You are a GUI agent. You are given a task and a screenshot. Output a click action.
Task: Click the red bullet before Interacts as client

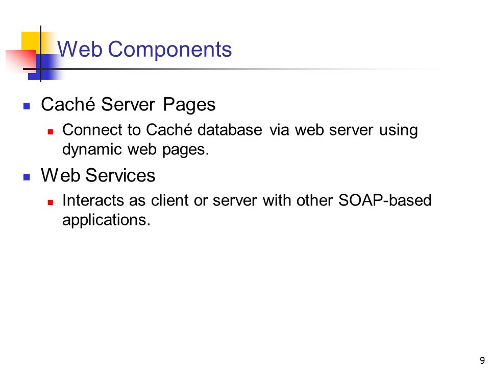(51, 202)
